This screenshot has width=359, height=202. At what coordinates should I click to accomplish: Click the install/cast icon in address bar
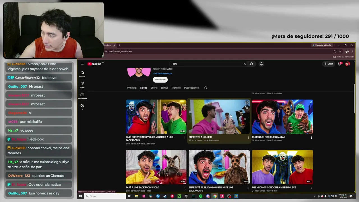coord(335,51)
